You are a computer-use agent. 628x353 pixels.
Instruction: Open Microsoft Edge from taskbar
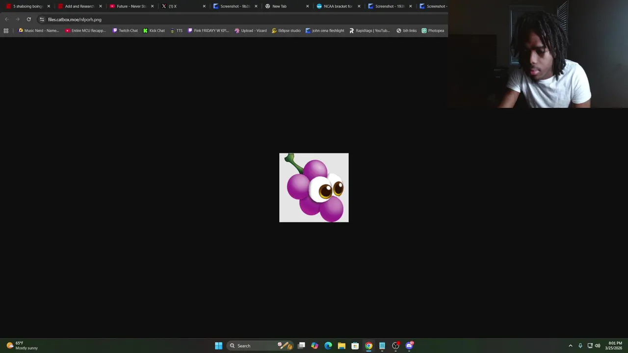(328, 346)
